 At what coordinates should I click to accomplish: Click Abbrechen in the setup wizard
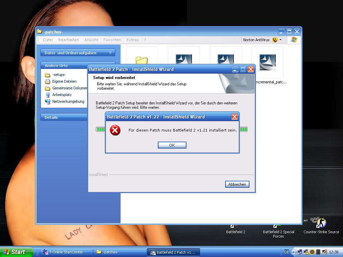237,184
